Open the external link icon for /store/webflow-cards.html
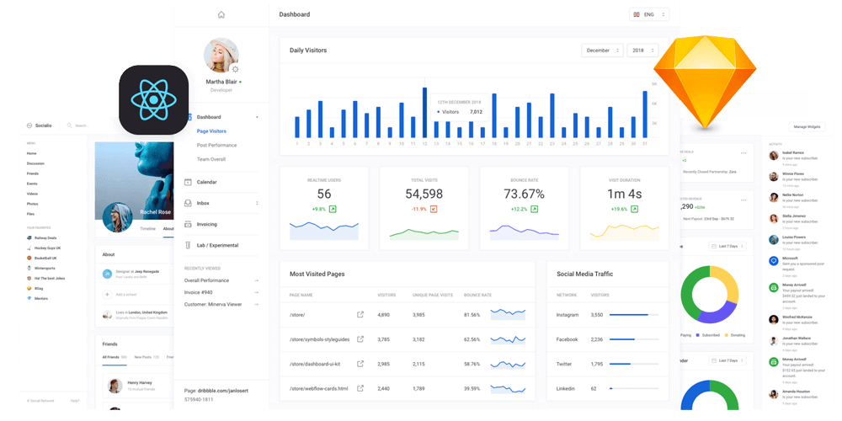The width and height of the screenshot is (842, 421). click(360, 388)
